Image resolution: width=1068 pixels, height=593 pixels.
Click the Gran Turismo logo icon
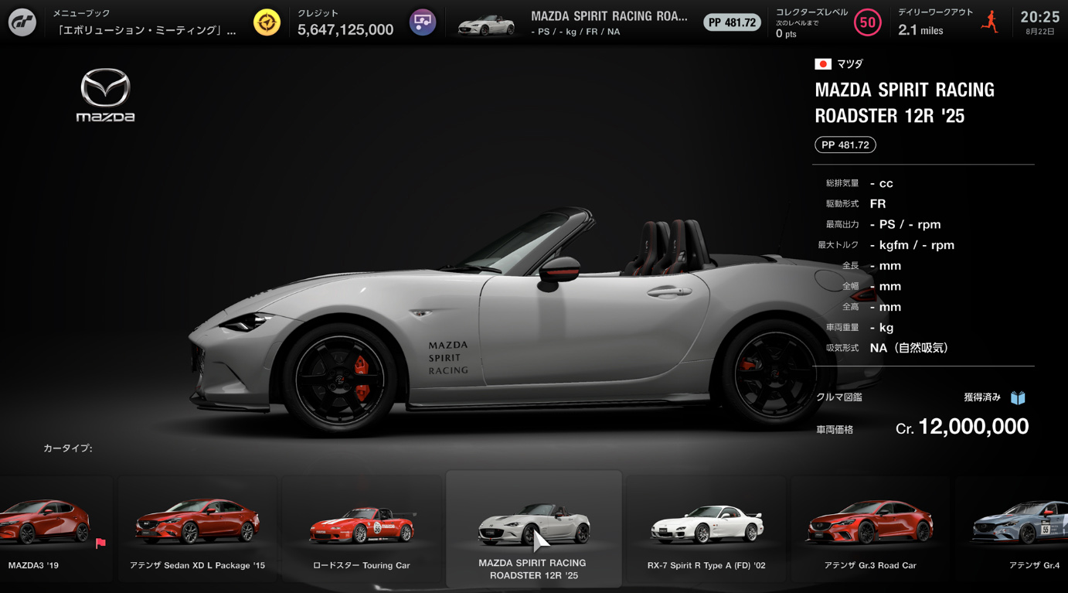coord(22,22)
